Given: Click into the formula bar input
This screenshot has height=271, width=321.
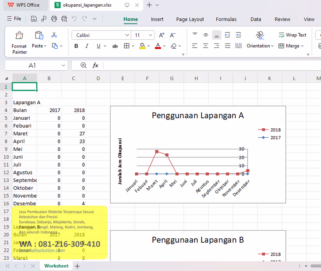Looking at the screenshot, I should click(x=212, y=65).
